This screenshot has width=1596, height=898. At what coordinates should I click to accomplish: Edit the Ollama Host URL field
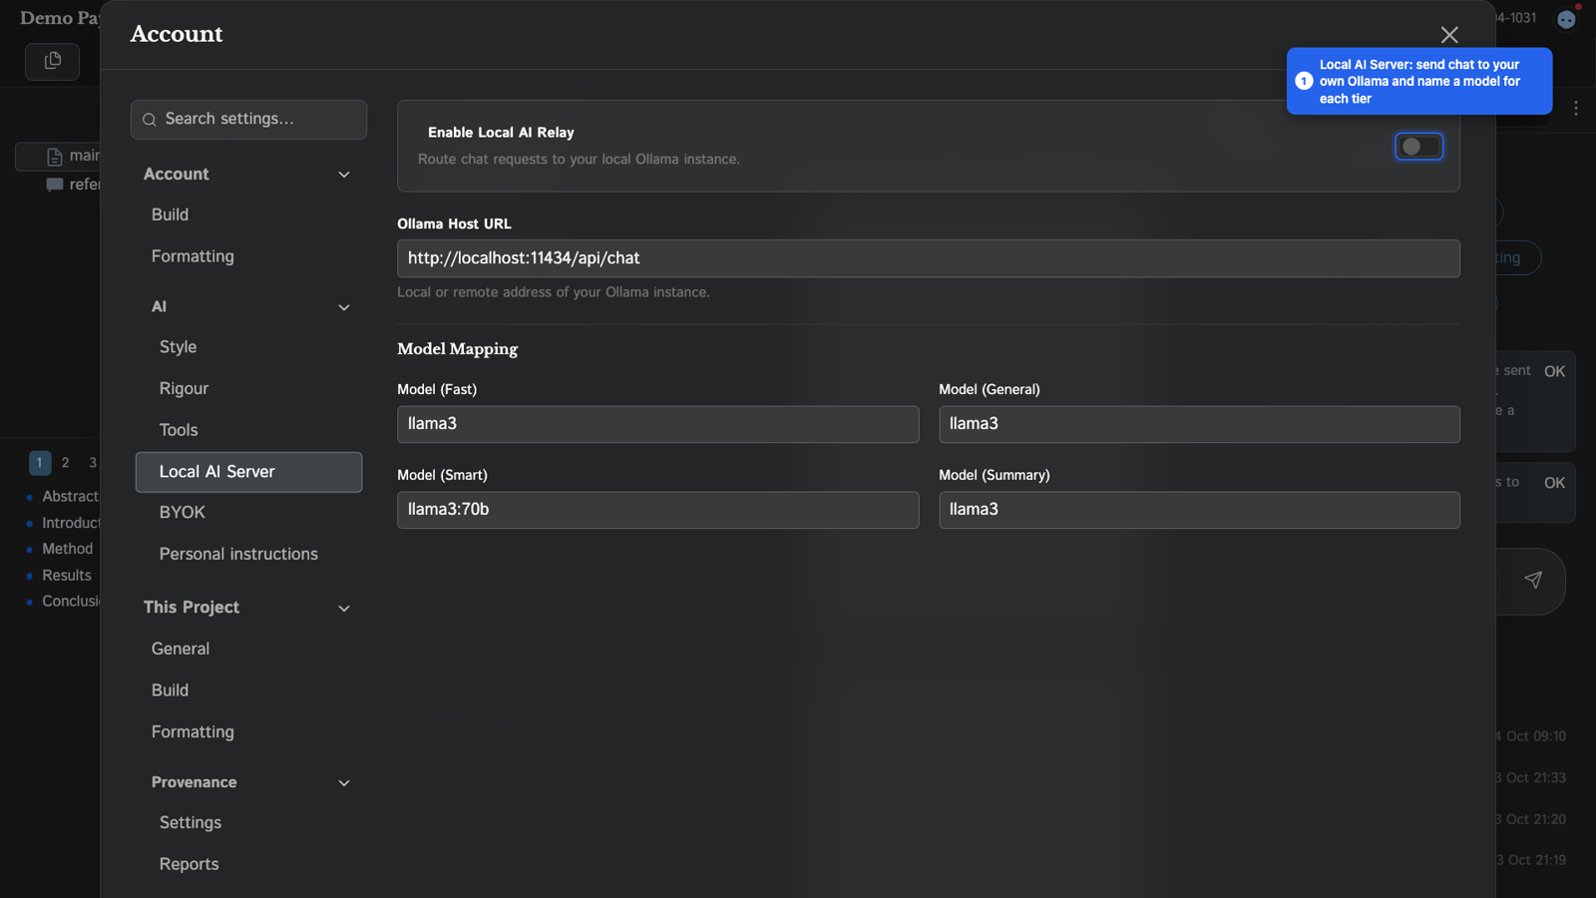click(x=928, y=258)
